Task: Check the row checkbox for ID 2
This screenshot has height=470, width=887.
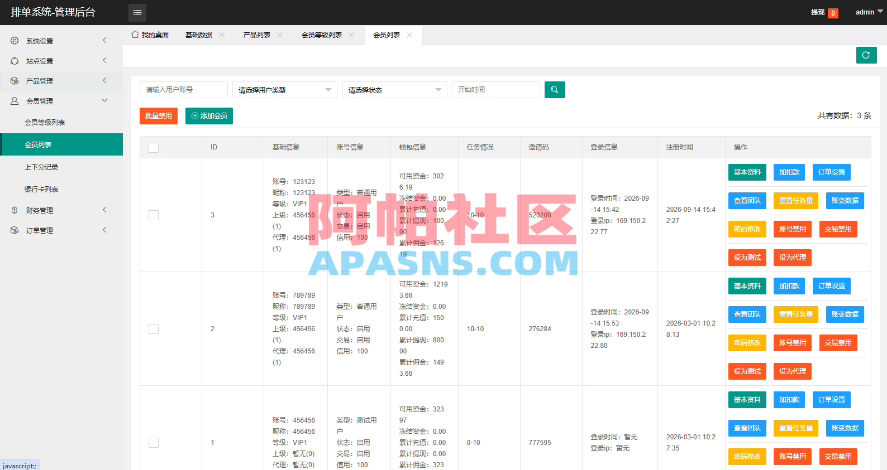Action: [x=154, y=329]
